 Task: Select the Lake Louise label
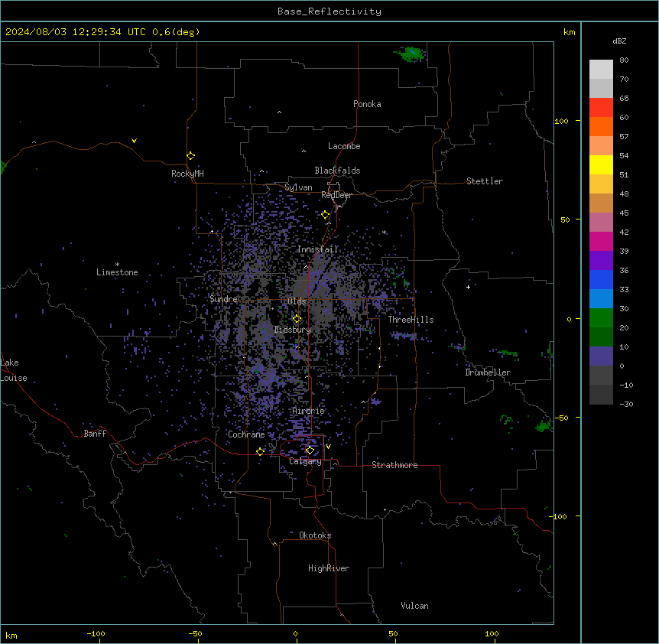pyautogui.click(x=14, y=370)
